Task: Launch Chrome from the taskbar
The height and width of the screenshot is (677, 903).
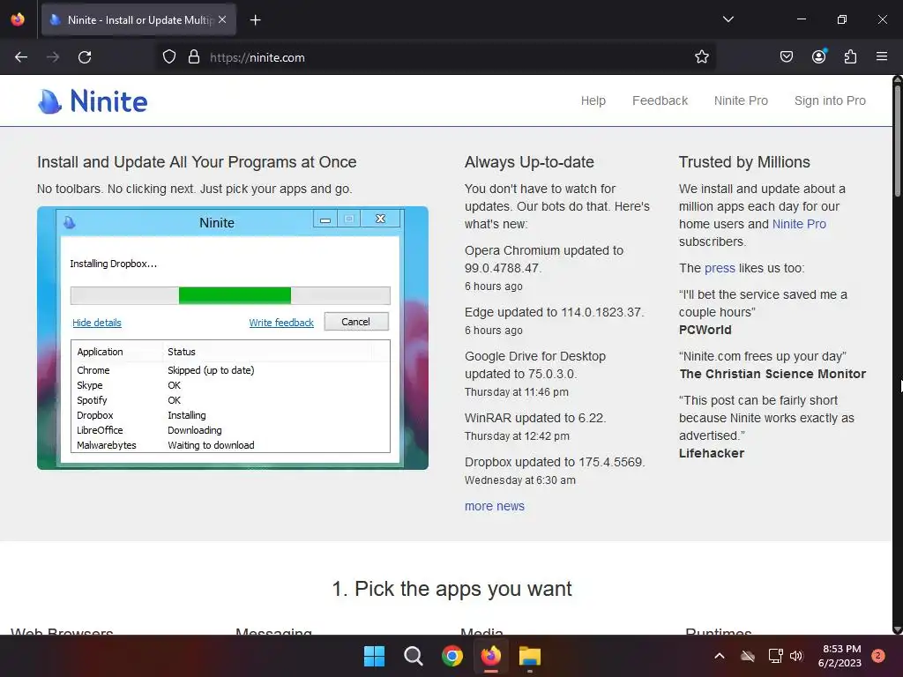Action: [452, 656]
